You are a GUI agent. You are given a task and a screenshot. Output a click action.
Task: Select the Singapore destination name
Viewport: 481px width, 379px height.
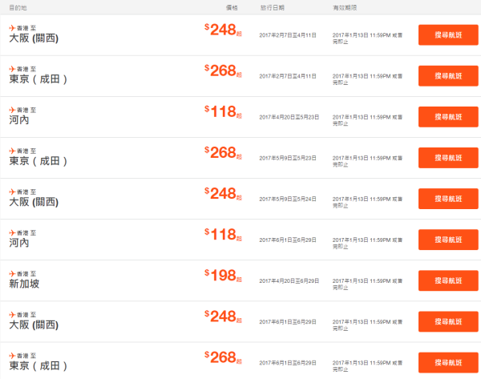24,284
